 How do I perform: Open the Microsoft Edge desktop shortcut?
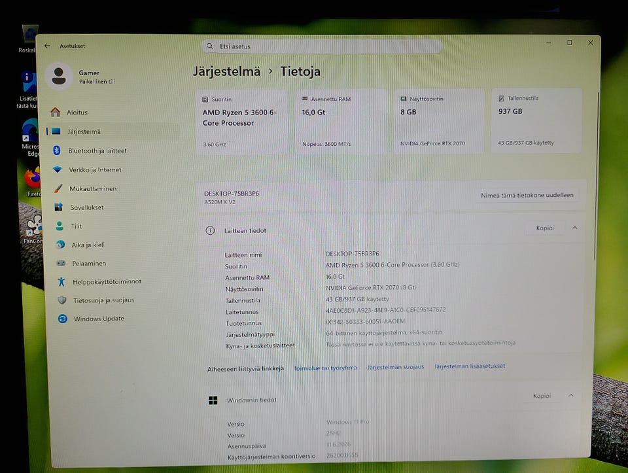pos(31,138)
